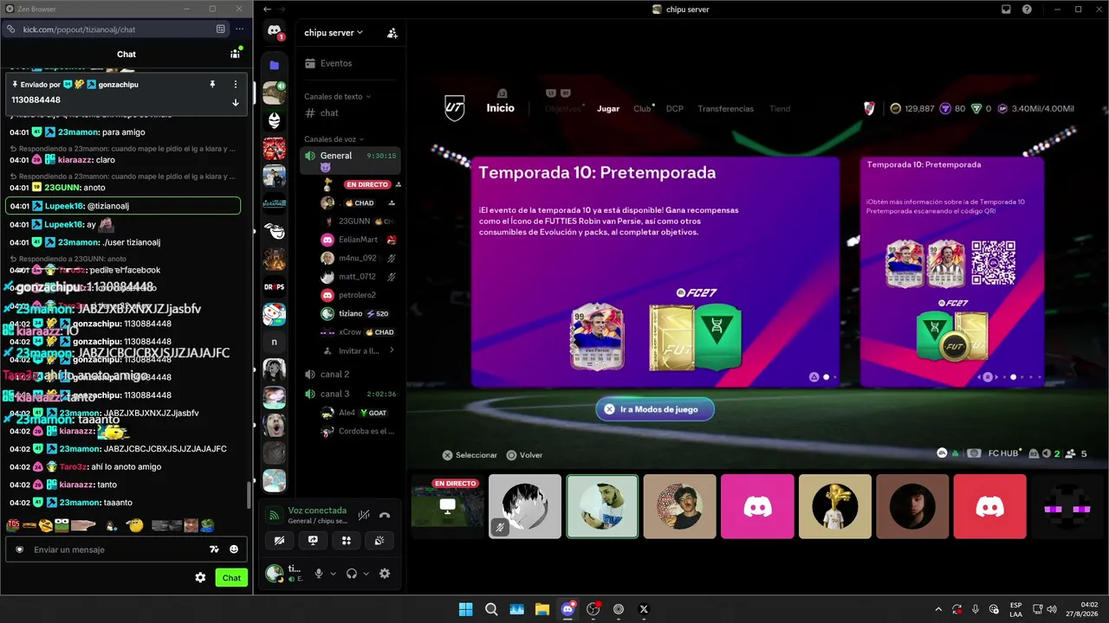This screenshot has height=623, width=1109.
Task: Open the chat text channel
Action: pyautogui.click(x=350, y=113)
